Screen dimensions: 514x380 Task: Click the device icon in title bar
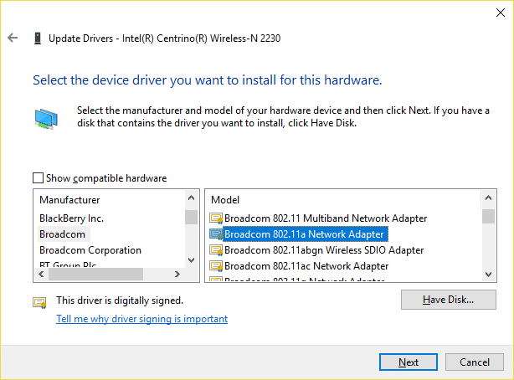pyautogui.click(x=38, y=39)
